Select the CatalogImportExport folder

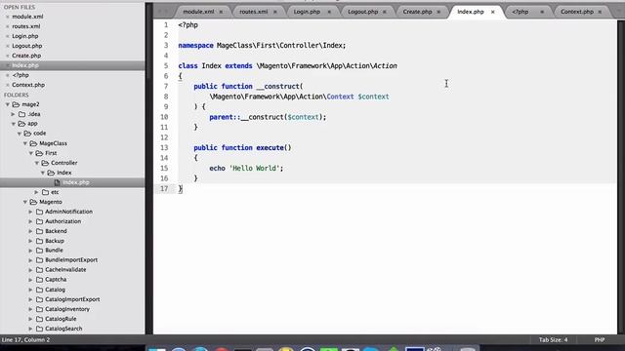(72, 299)
